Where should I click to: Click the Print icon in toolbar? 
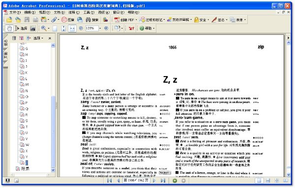click(35, 20)
